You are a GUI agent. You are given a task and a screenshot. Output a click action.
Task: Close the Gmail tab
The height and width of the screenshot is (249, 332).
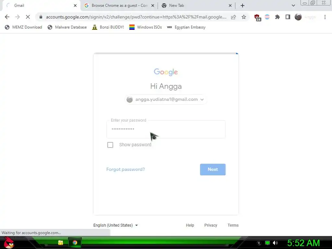point(75,6)
